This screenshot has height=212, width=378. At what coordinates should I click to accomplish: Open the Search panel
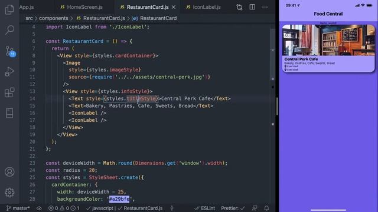pos(9,30)
